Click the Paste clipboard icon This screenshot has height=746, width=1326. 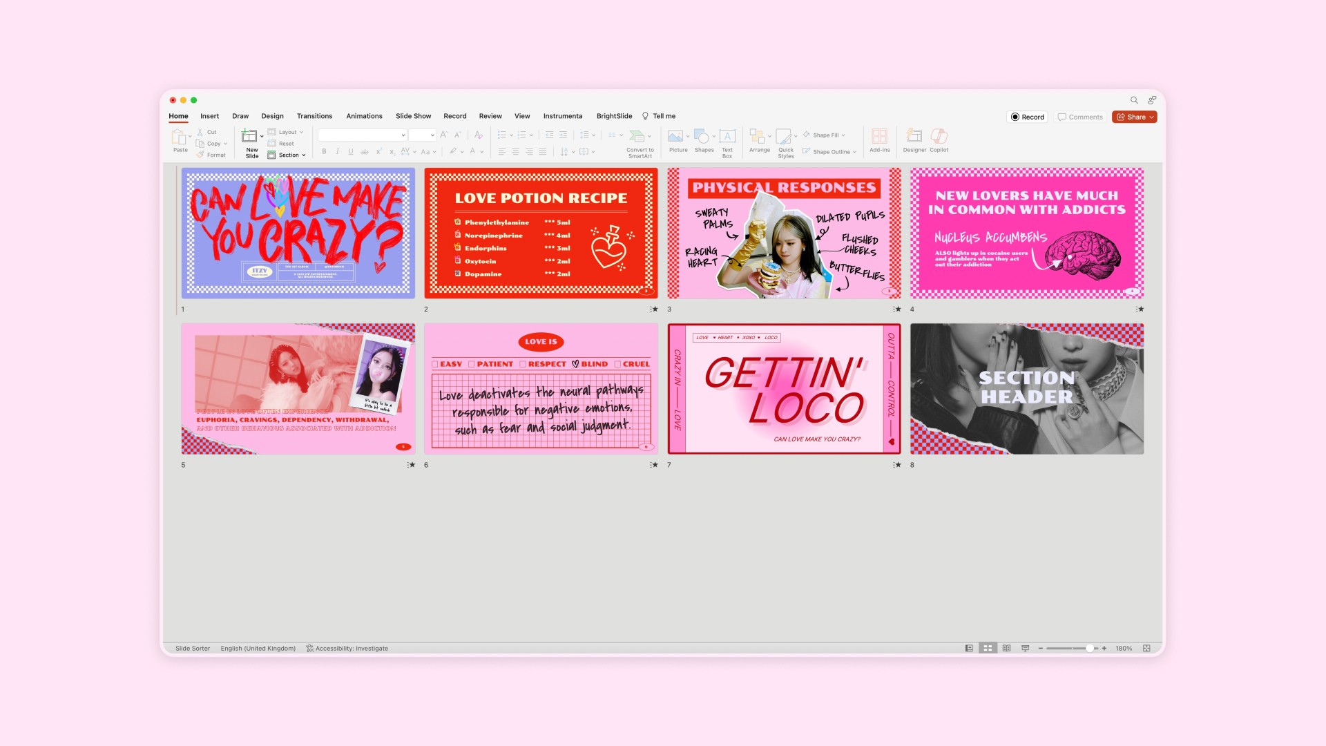tap(179, 136)
